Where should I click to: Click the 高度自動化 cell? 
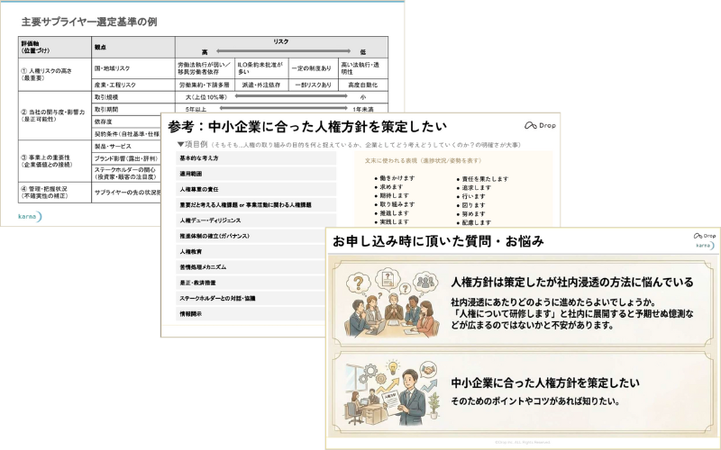363,85
